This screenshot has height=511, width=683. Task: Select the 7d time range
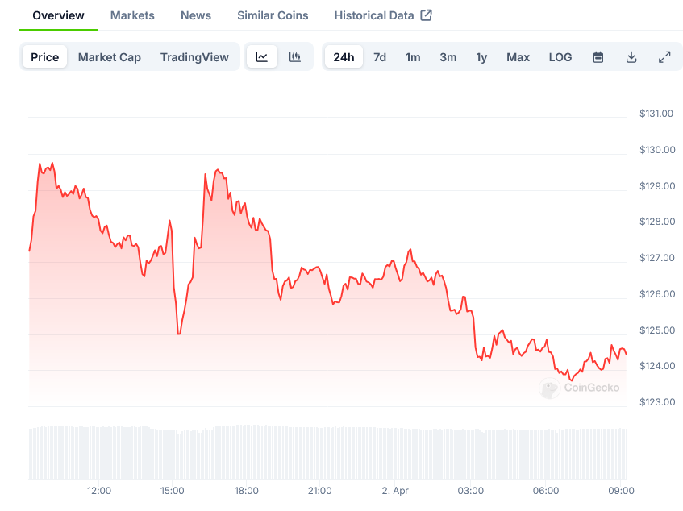pos(379,56)
